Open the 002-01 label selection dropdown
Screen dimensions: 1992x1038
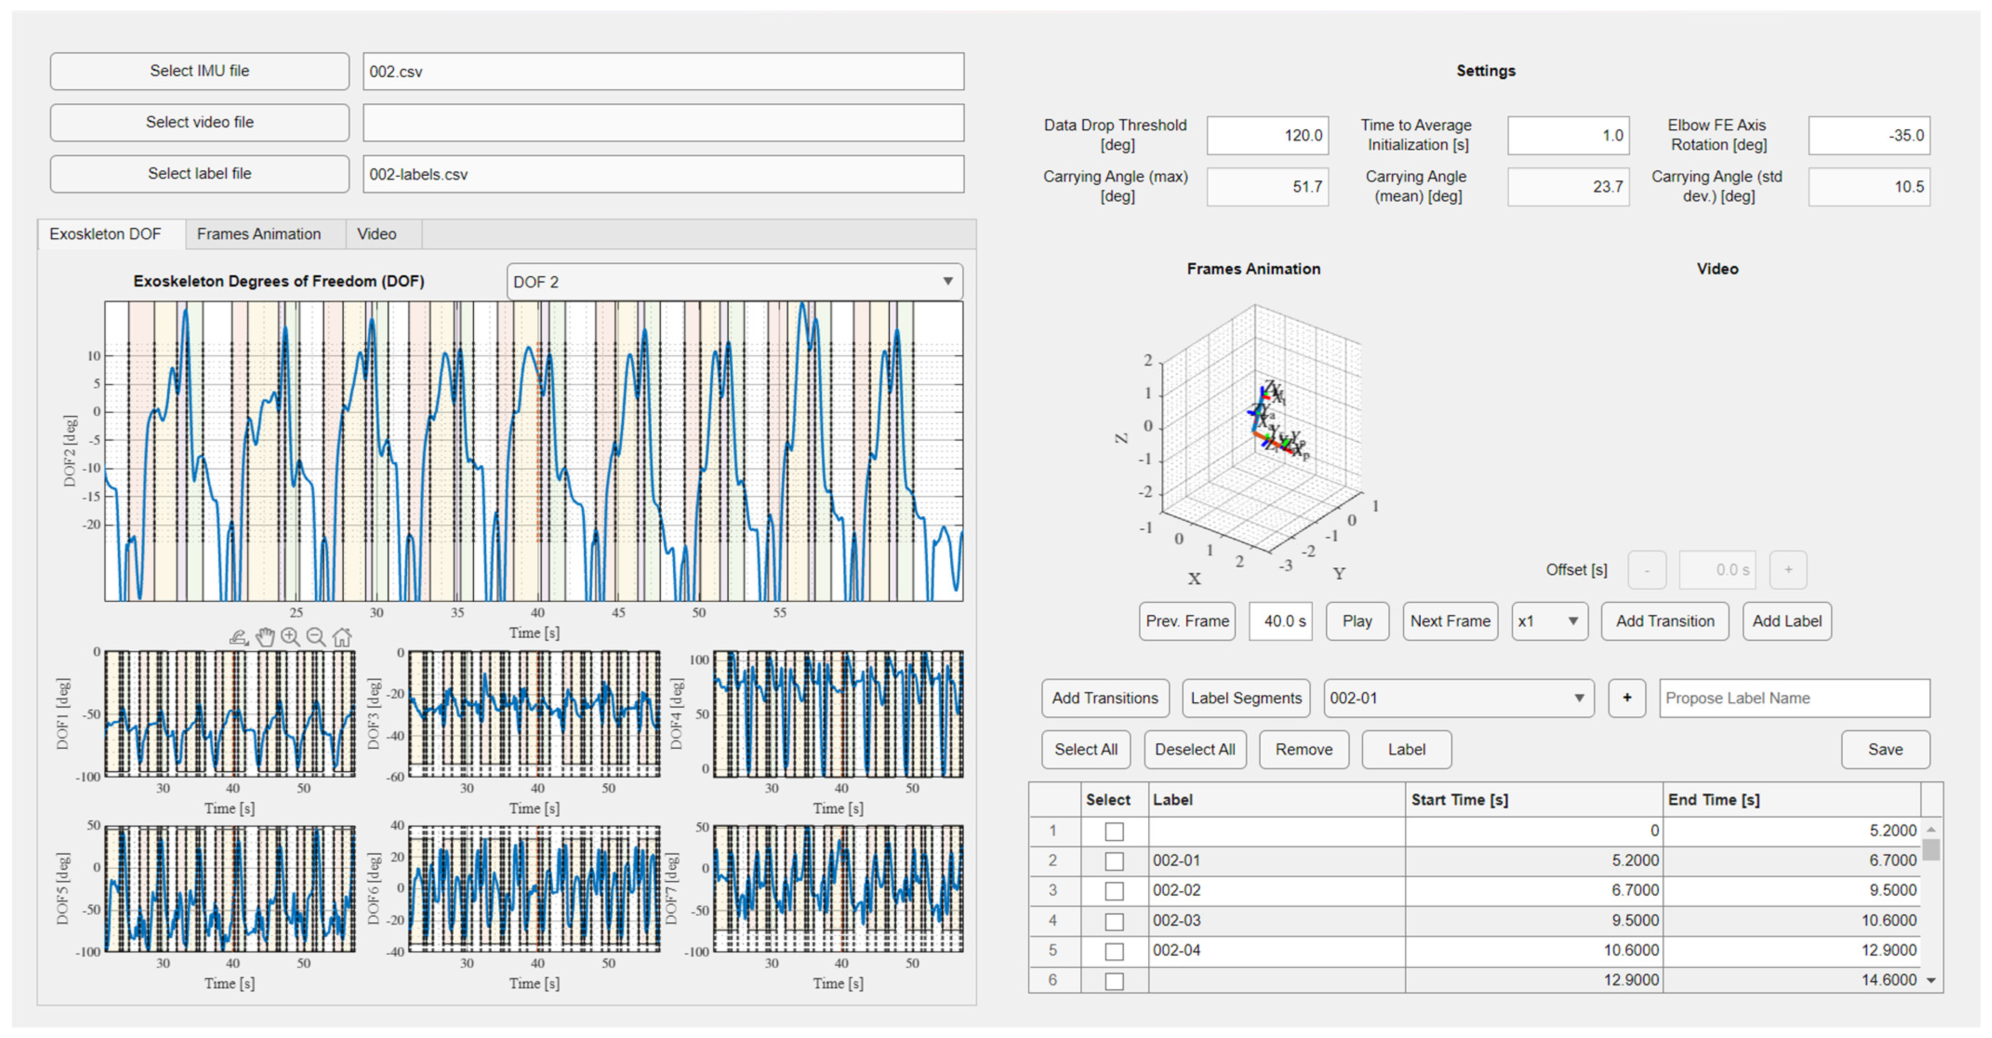coord(1458,698)
